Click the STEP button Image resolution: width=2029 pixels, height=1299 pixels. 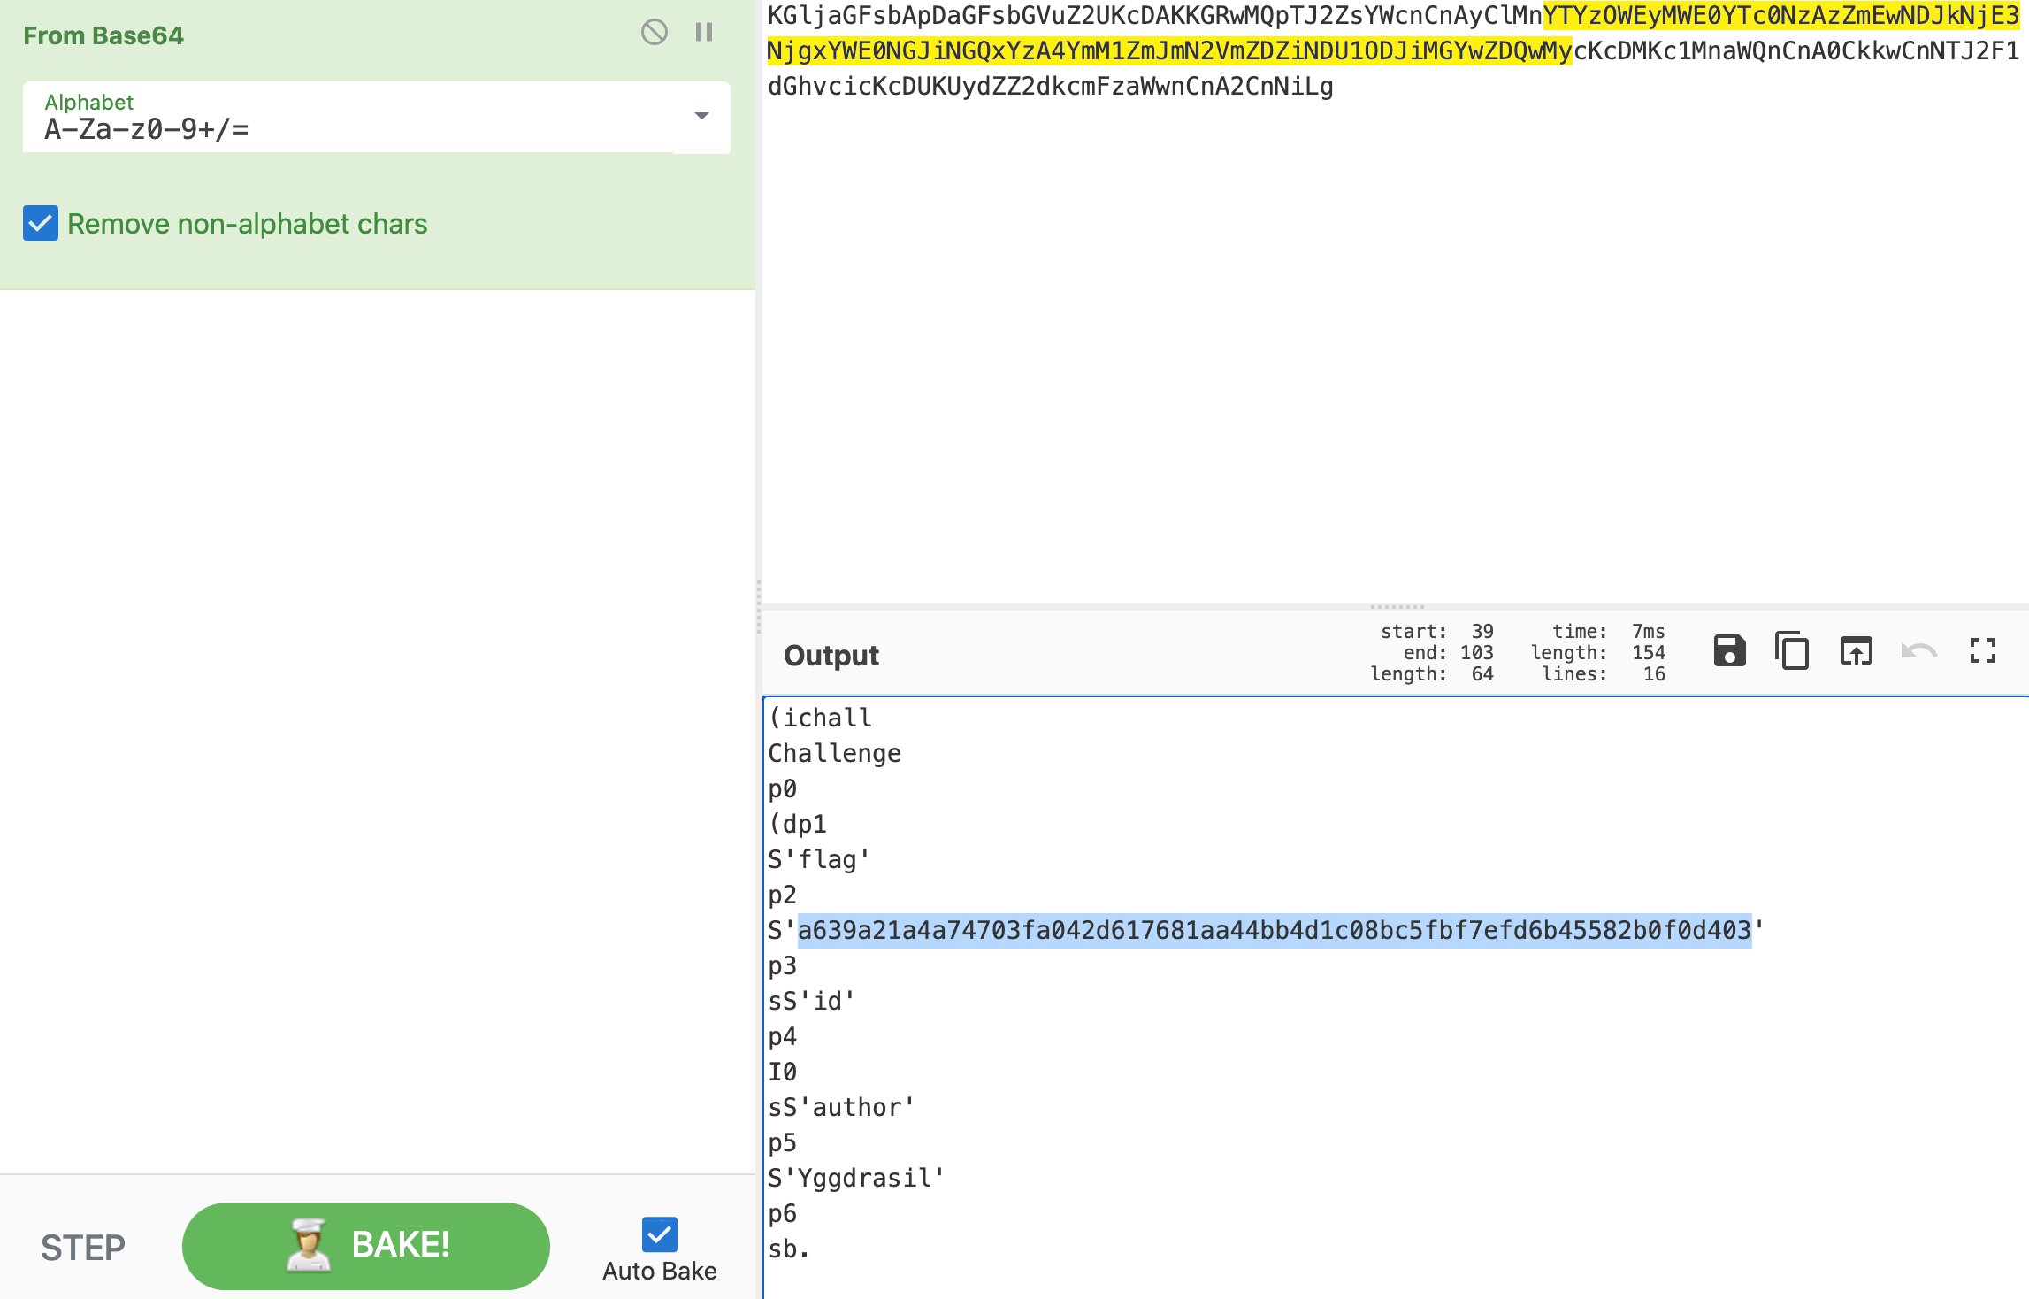(83, 1247)
